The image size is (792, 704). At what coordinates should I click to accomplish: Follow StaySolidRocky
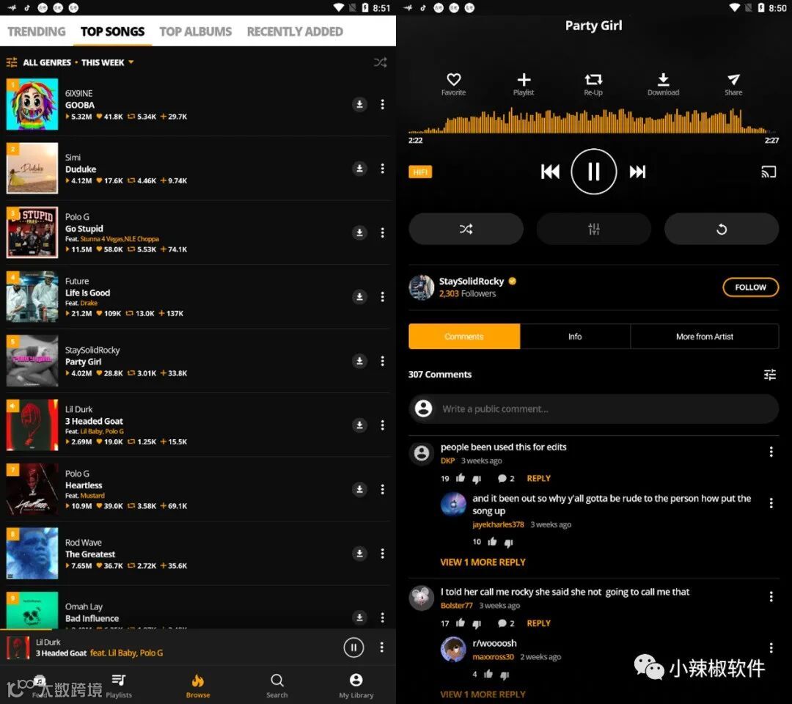[x=750, y=287]
